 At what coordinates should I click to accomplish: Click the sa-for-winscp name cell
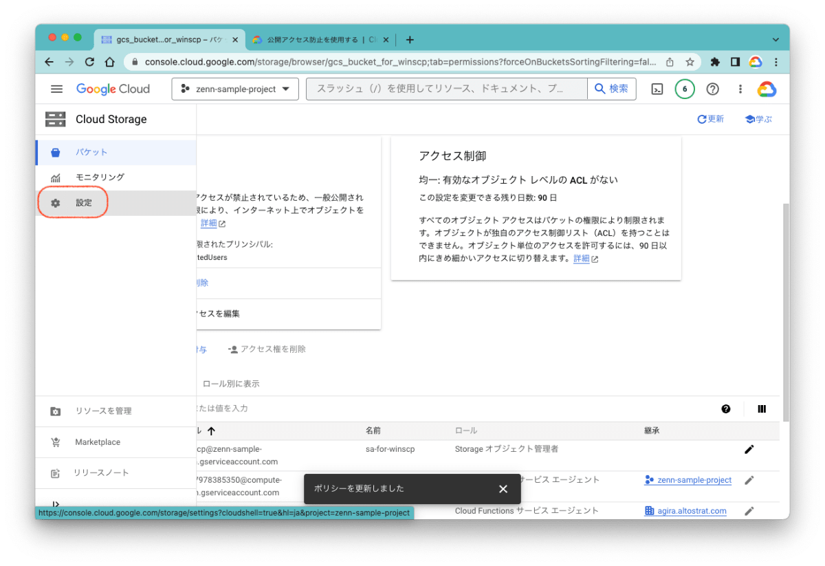[x=390, y=449]
